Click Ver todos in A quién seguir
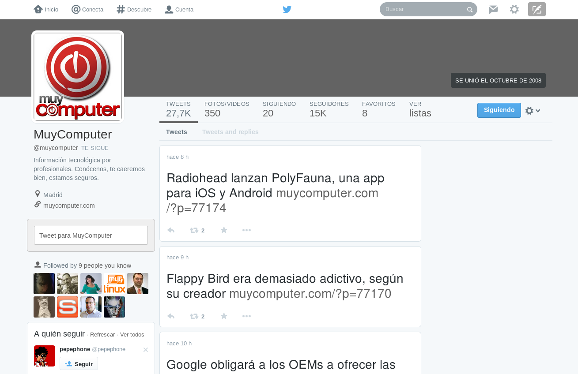The width and height of the screenshot is (578, 374). 132,335
